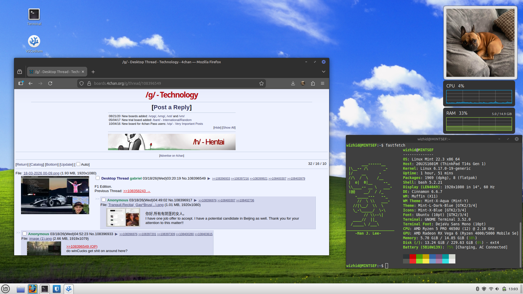Select the '/g/ - Desktop Thread' browser tab
Viewport: 523px width, 294px height.
(x=57, y=72)
